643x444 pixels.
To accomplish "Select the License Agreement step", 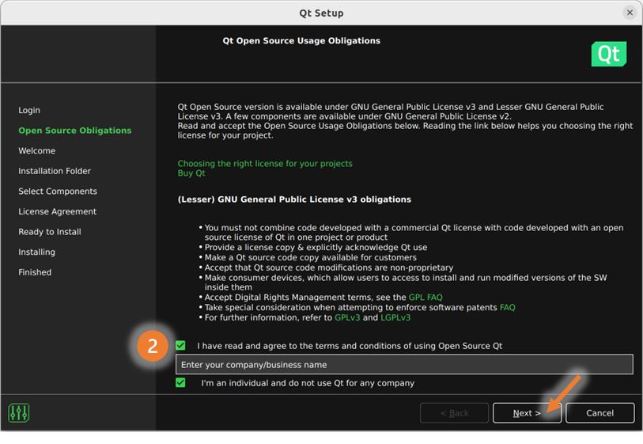I will click(x=58, y=211).
